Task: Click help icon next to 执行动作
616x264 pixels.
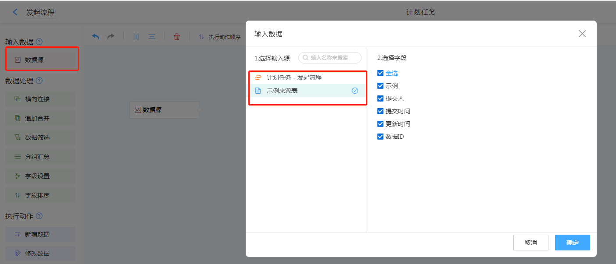Action: pyautogui.click(x=39, y=216)
